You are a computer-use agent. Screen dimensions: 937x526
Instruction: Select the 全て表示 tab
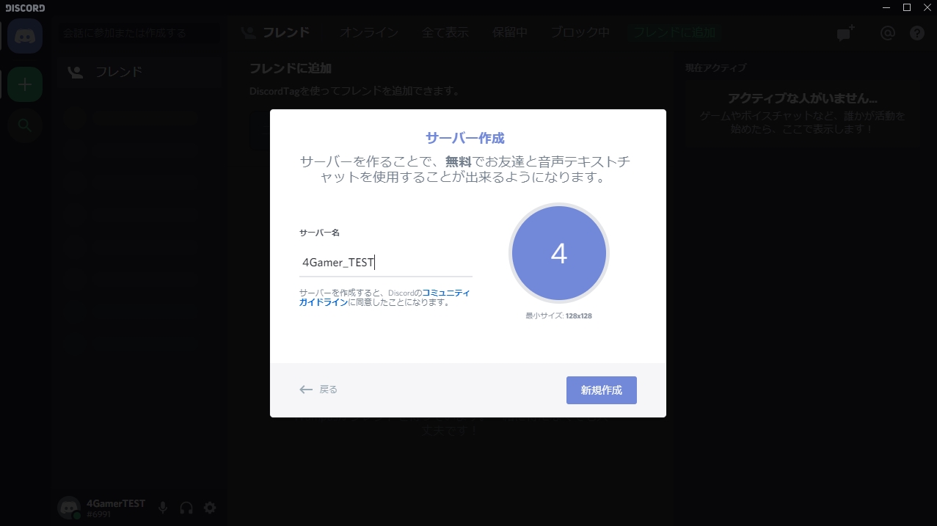pos(445,32)
